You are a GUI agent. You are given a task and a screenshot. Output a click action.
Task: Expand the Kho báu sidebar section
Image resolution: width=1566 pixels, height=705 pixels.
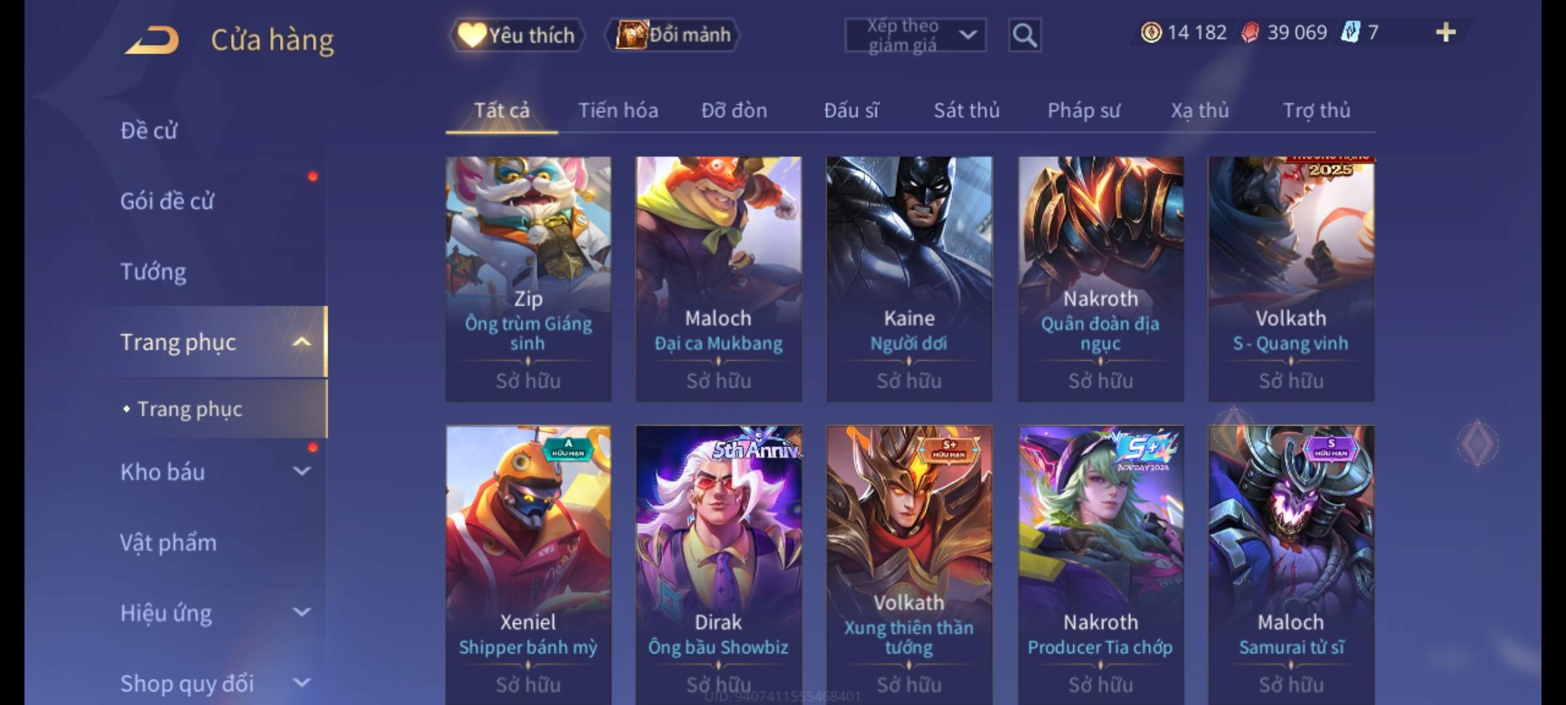(x=301, y=471)
